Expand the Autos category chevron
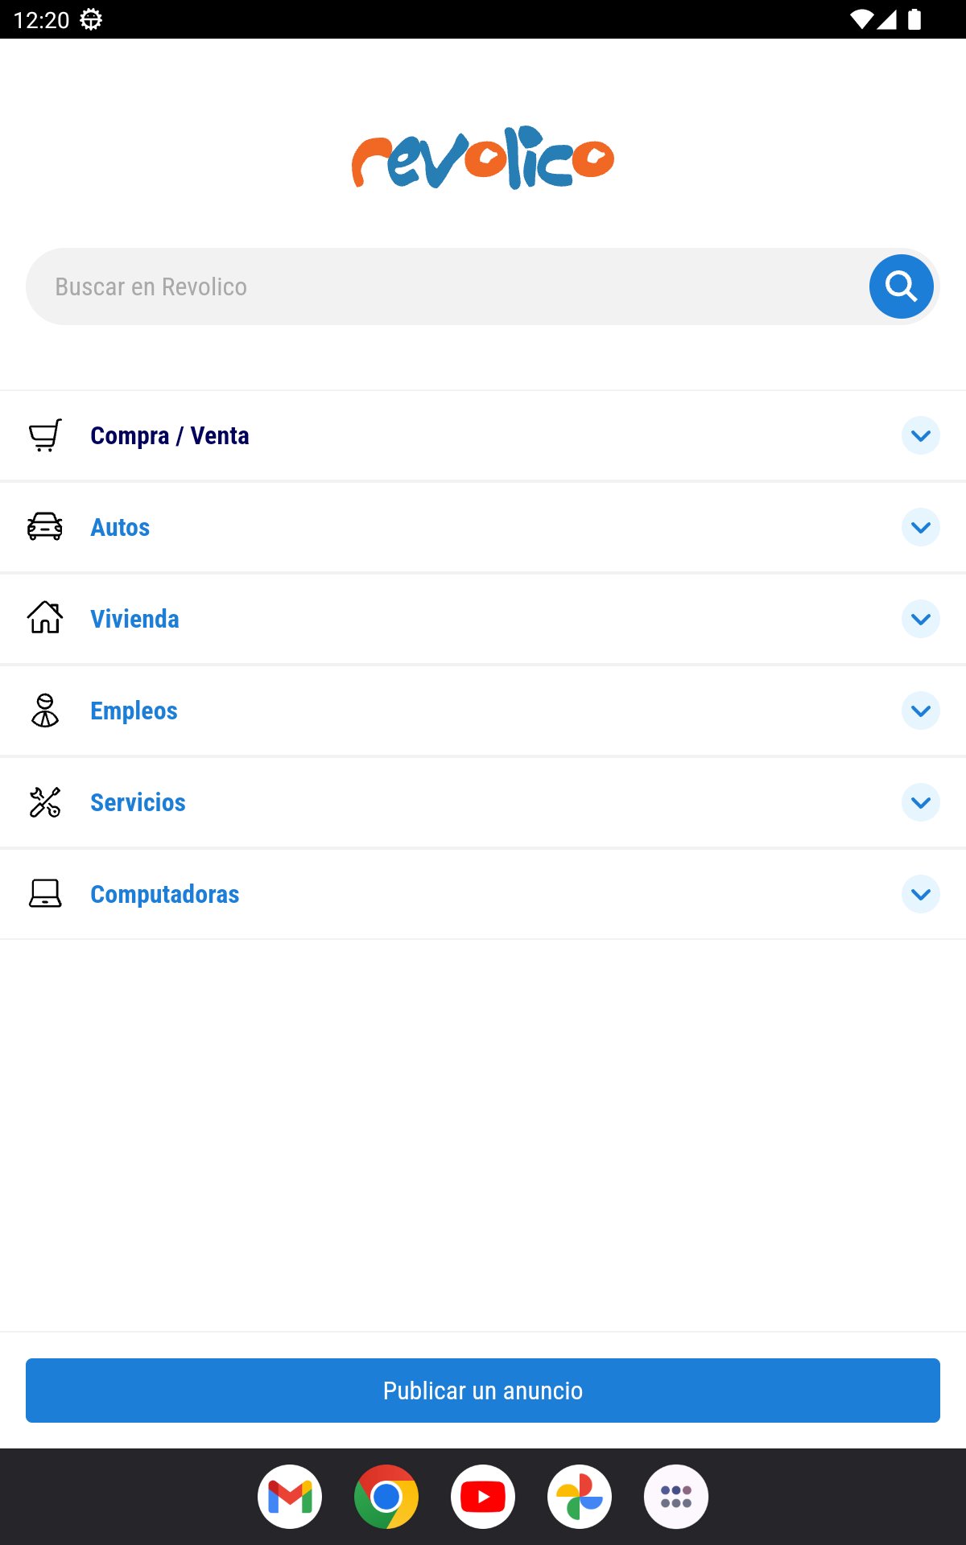 pos(921,527)
